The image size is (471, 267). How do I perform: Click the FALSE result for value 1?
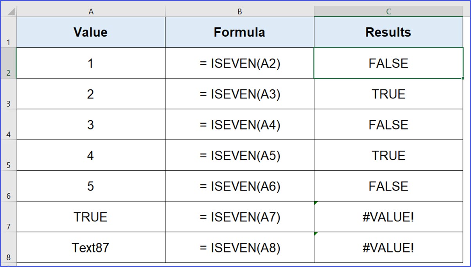[388, 63]
